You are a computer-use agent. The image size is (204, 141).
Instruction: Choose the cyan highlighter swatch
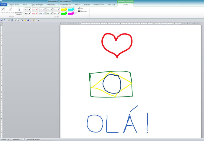click(x=71, y=9)
